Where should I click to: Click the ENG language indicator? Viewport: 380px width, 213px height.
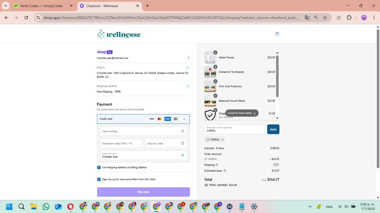click(x=329, y=207)
